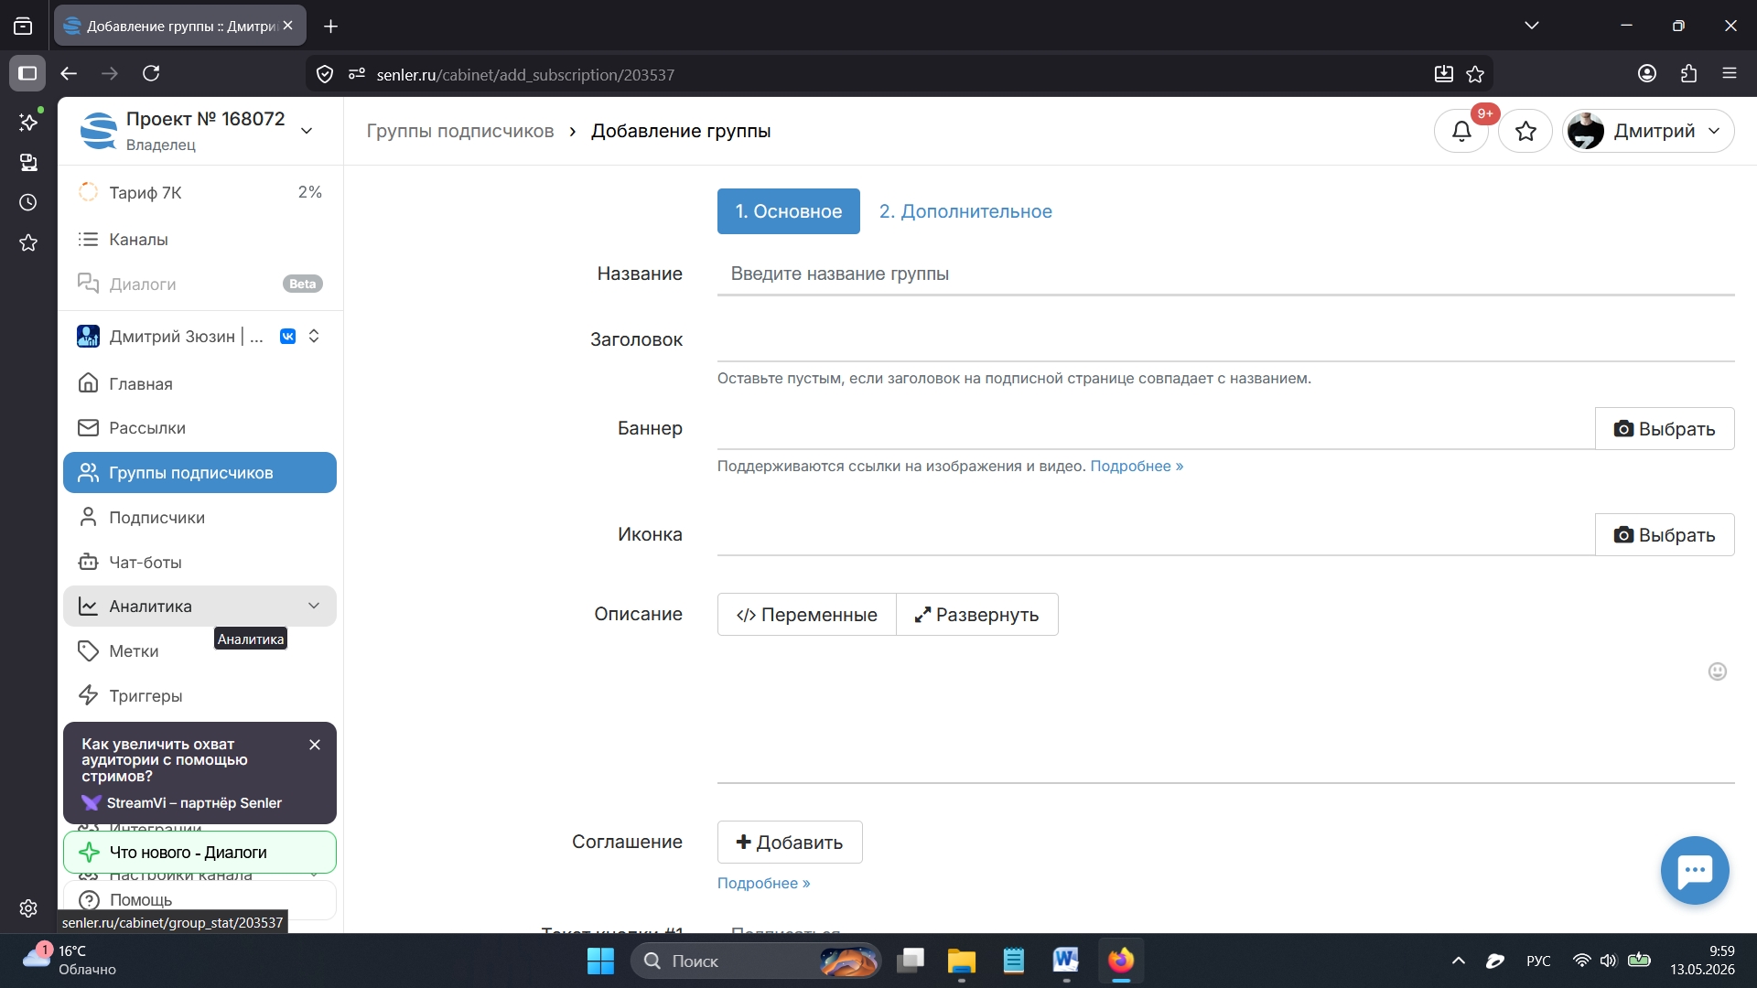Expand the Аналитика menu chevron
Image resolution: width=1757 pixels, height=988 pixels.
point(314,606)
